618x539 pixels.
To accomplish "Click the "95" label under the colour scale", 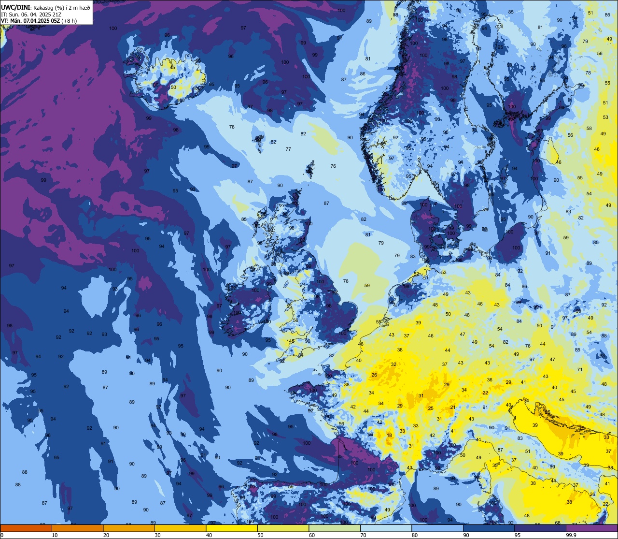I will click(518, 535).
